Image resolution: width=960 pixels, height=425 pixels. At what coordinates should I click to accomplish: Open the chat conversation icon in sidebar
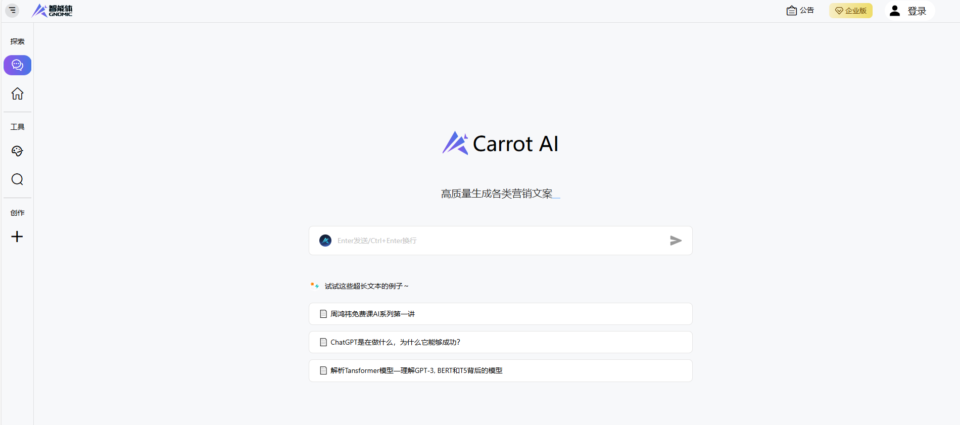18,65
